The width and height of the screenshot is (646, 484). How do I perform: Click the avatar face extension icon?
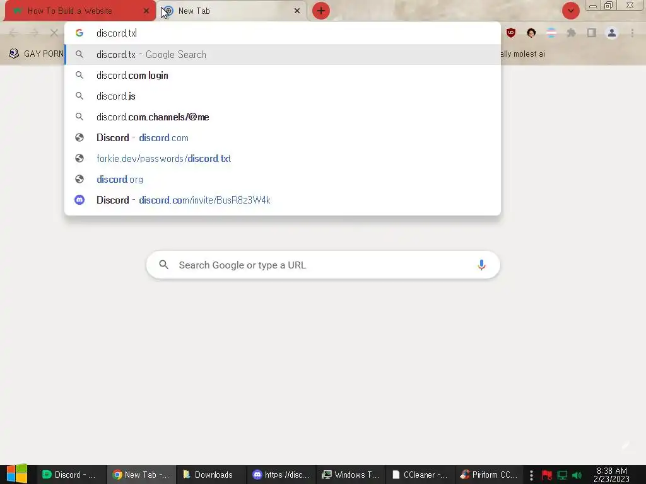(531, 33)
